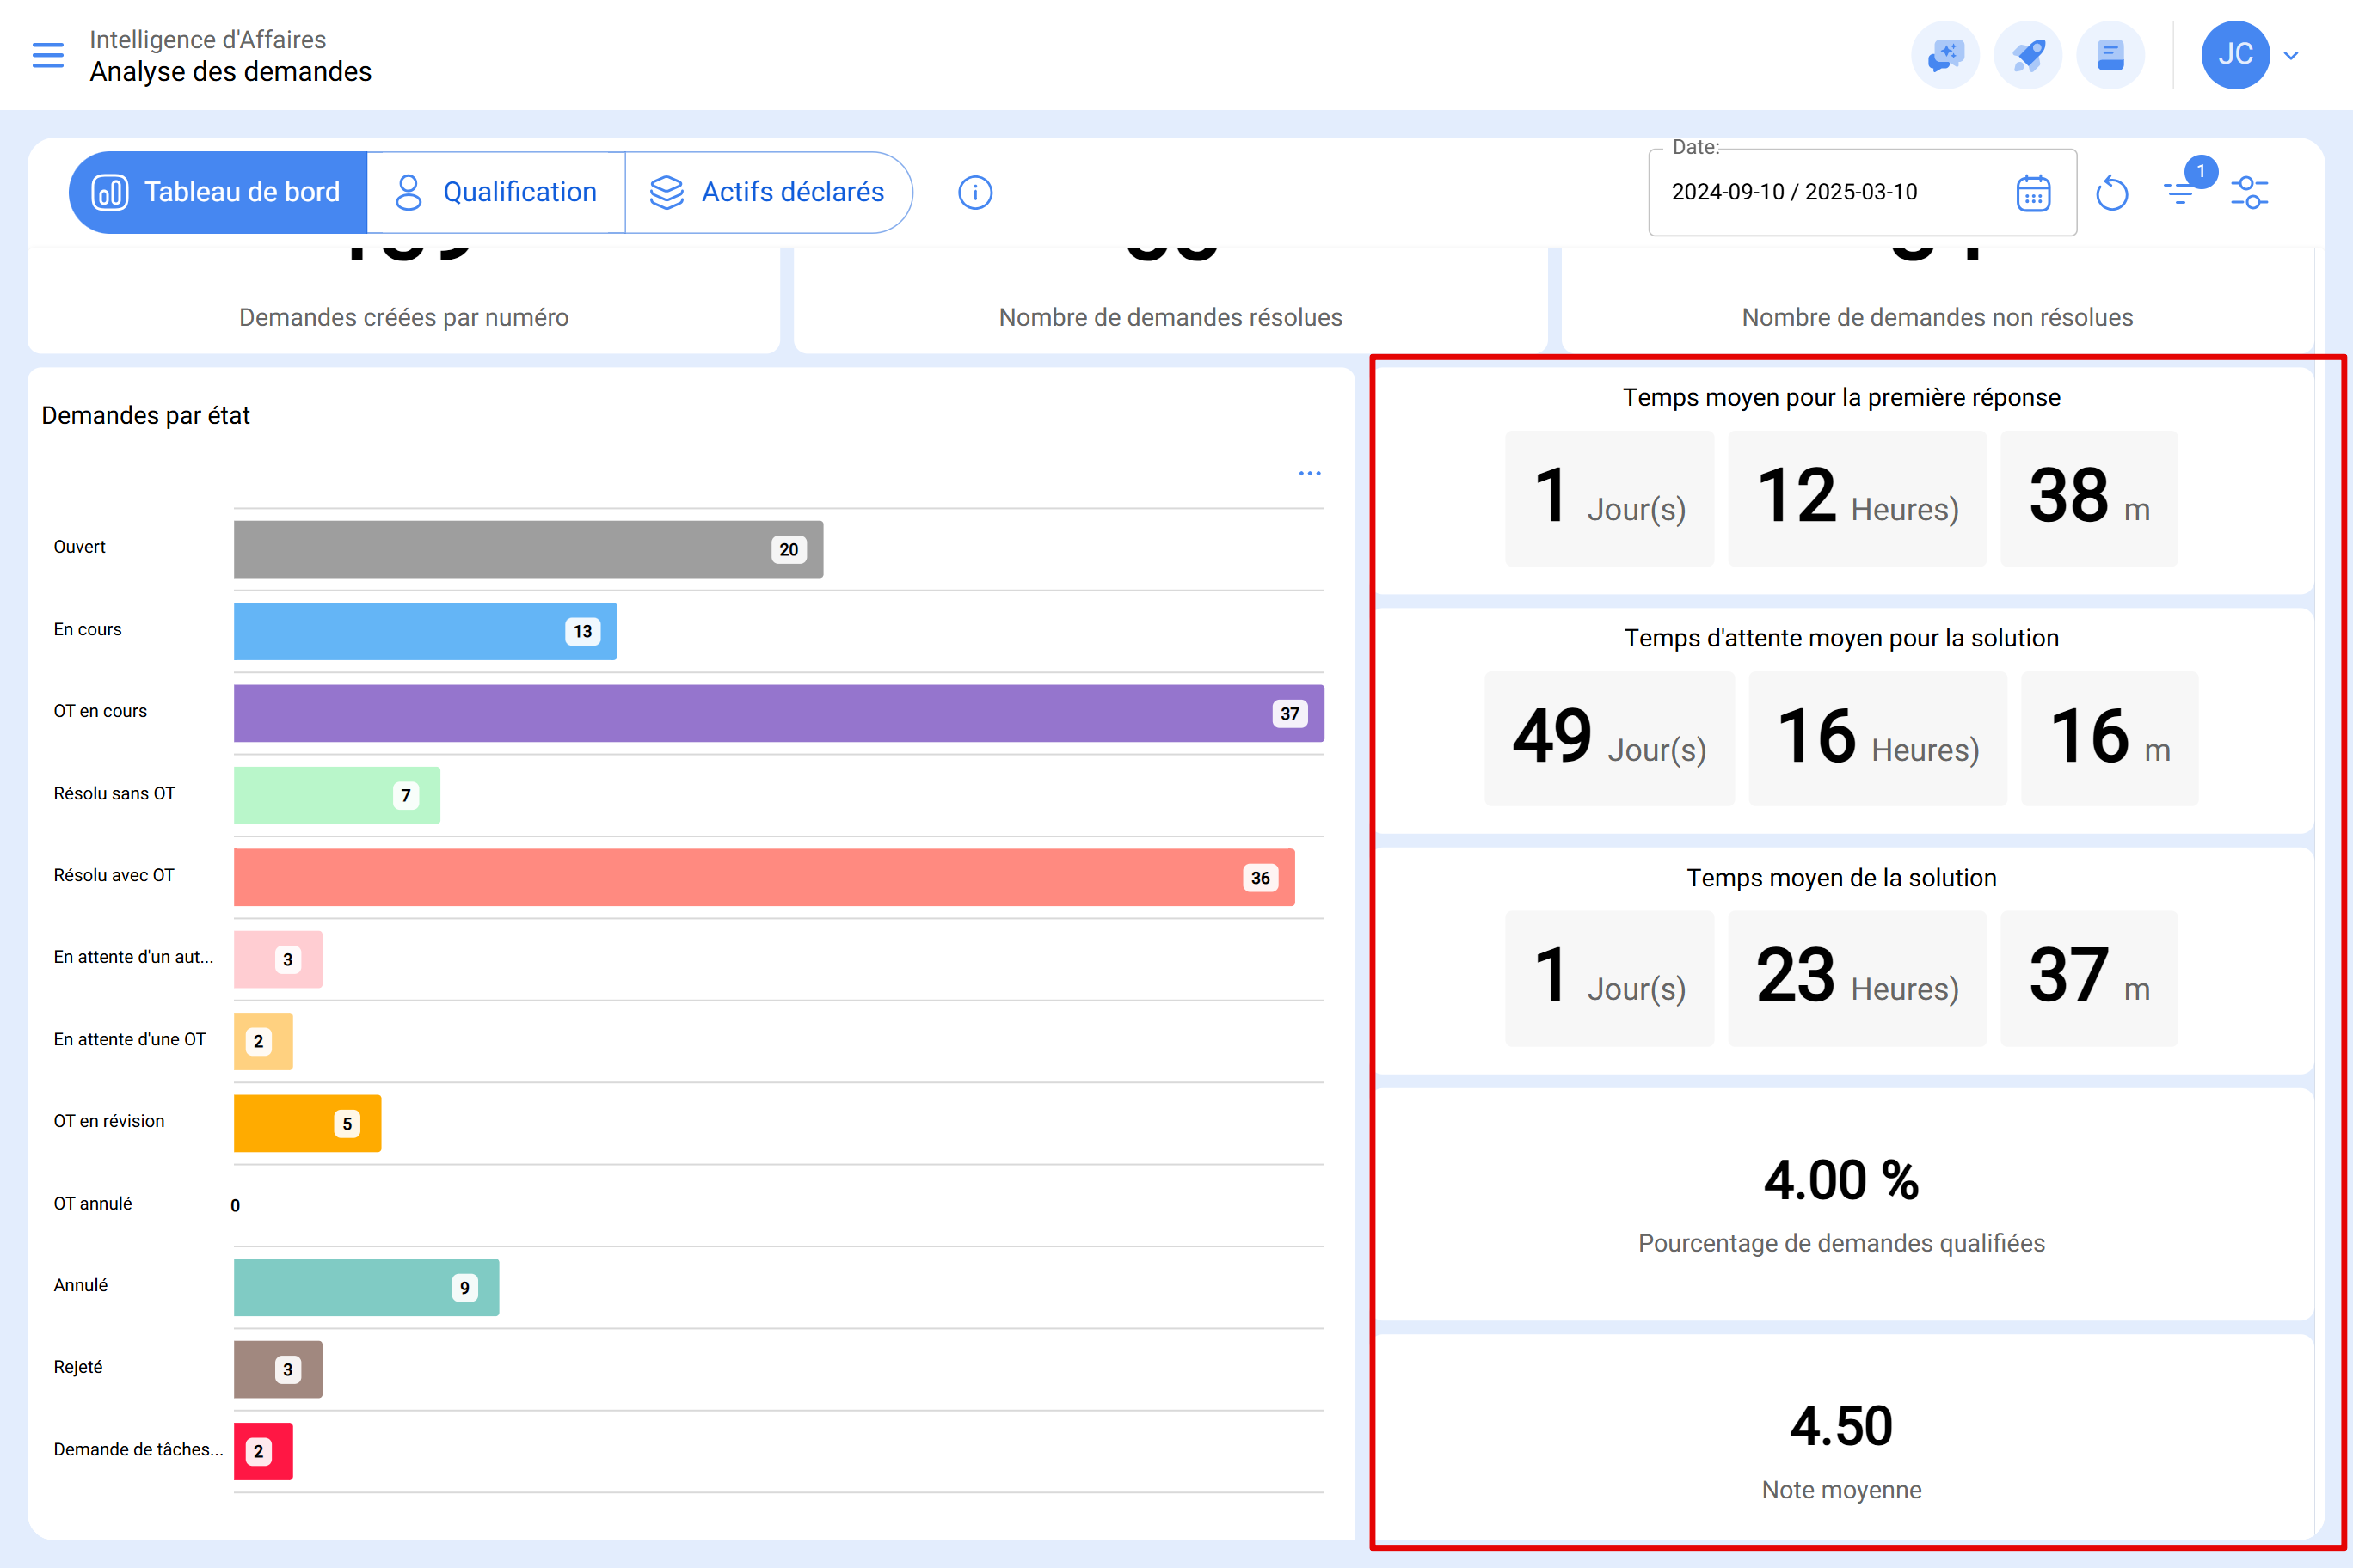Select the Résolu sans OT bar
Image resolution: width=2353 pixels, height=1568 pixels.
click(x=337, y=795)
